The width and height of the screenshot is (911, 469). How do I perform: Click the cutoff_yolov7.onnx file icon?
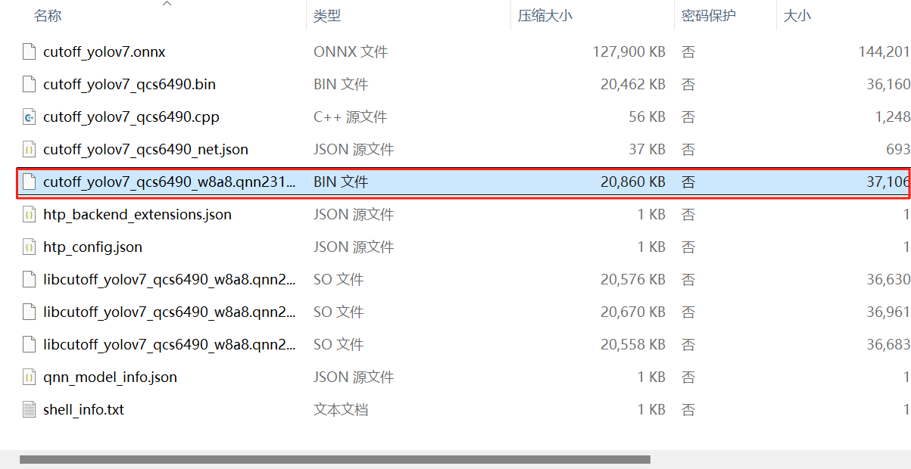tap(30, 52)
